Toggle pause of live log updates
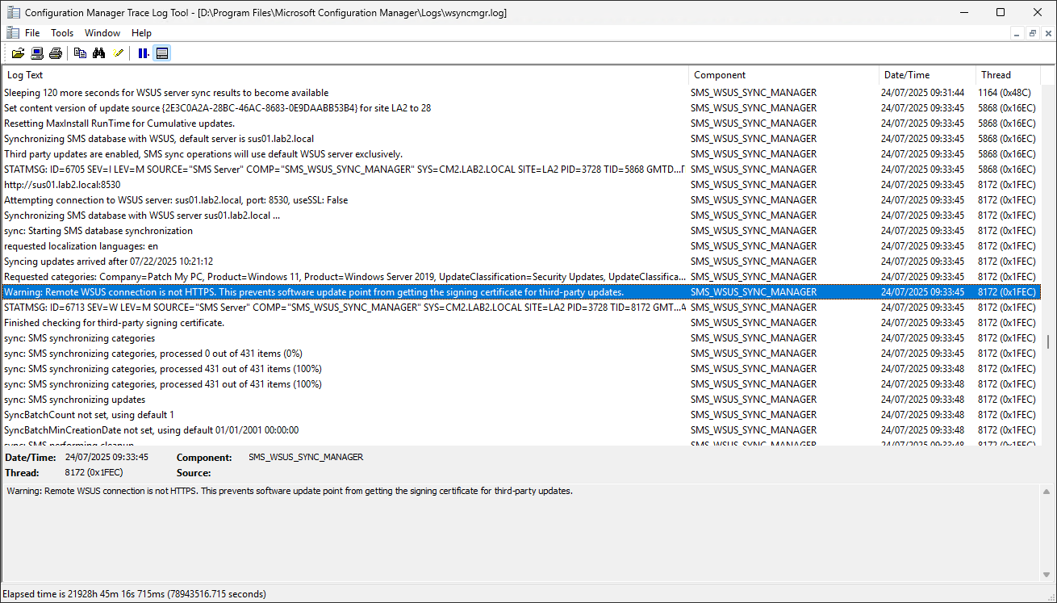Viewport: 1057px width, 603px height. (x=143, y=52)
